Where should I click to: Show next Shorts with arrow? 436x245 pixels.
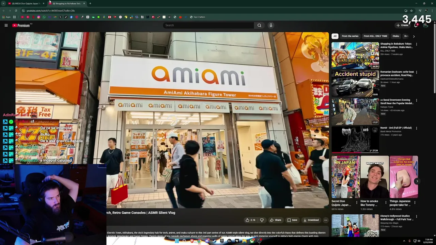tap(417, 181)
